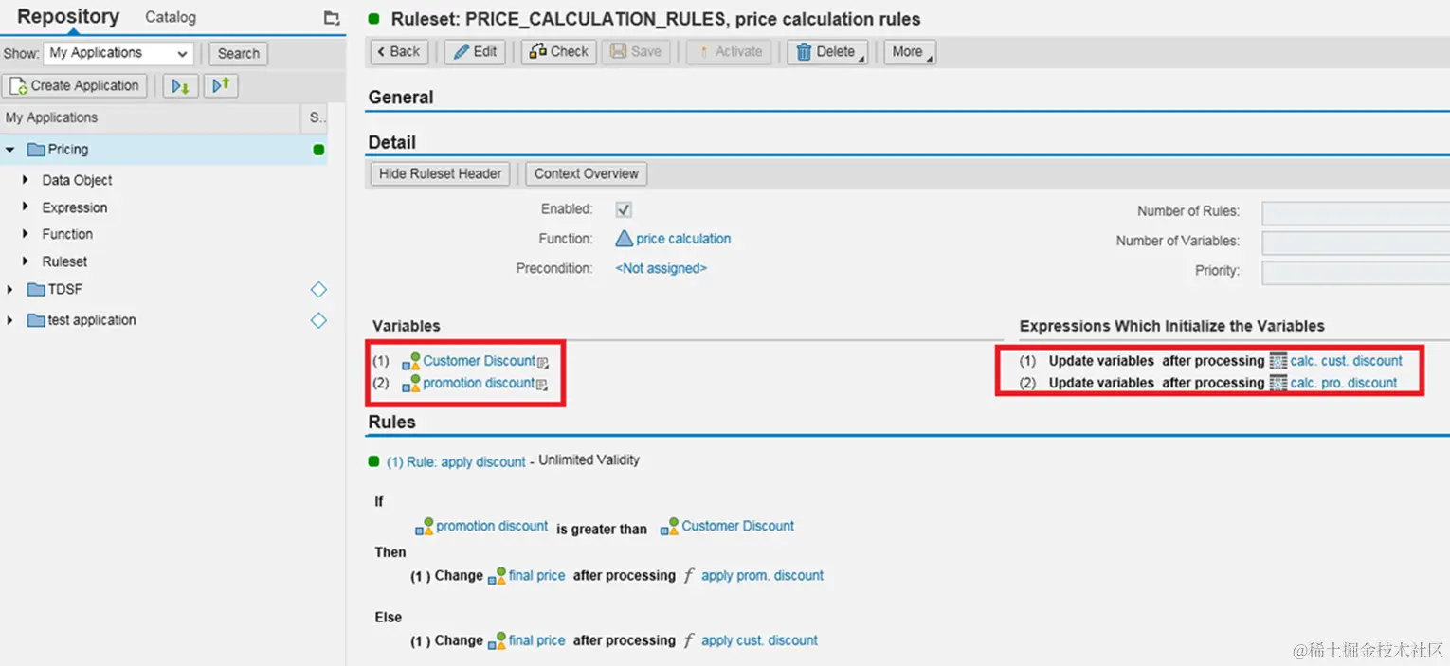This screenshot has height=666, width=1450.
Task: Open the Rule: apply discount link
Action: coord(456,461)
